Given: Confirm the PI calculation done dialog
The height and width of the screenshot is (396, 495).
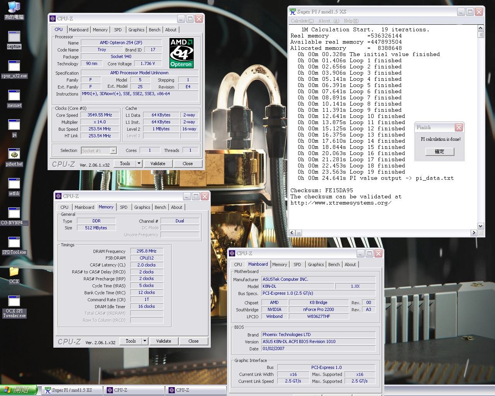Looking at the screenshot, I should coord(440,152).
